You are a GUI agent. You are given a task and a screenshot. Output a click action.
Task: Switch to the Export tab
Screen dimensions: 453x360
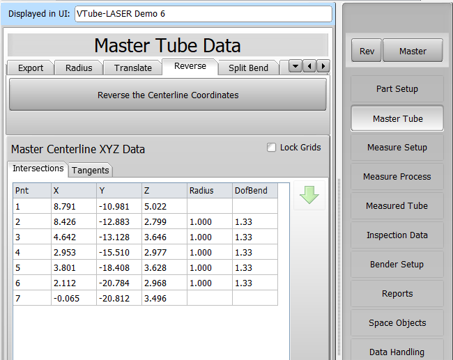pyautogui.click(x=31, y=68)
